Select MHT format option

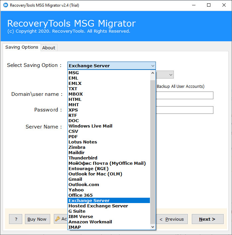click(109, 105)
